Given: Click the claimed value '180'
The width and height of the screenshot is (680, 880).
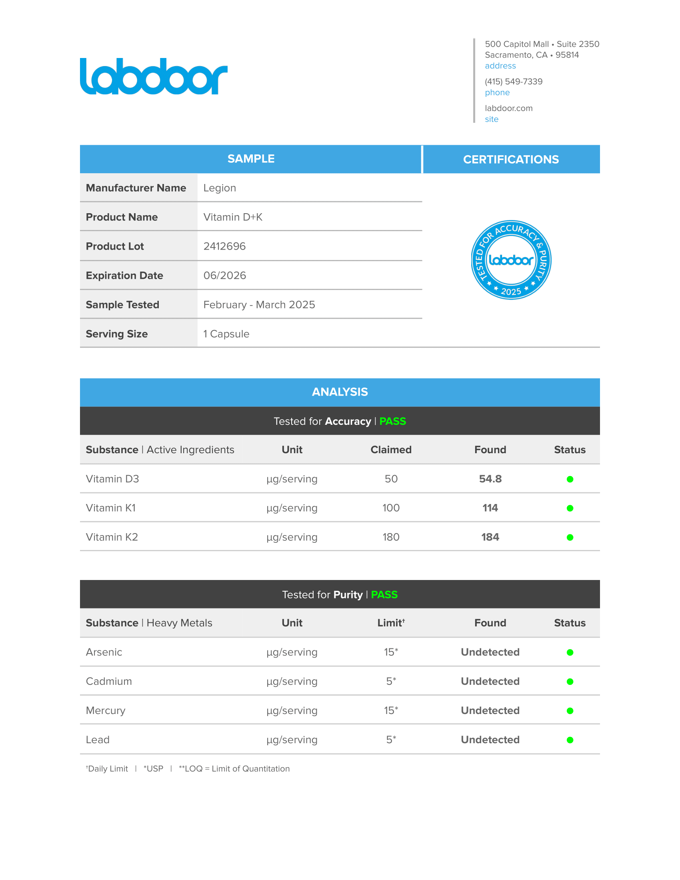Looking at the screenshot, I should pos(391,538).
